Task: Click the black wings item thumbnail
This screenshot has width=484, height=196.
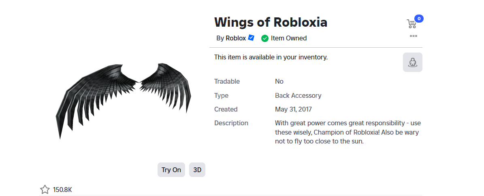Action: pos(124,101)
